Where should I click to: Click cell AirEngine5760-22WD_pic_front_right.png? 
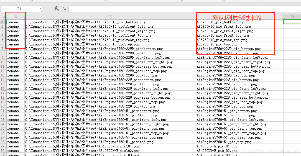click(x=240, y=62)
